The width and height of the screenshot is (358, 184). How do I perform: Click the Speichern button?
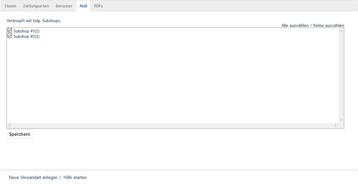tap(20, 134)
